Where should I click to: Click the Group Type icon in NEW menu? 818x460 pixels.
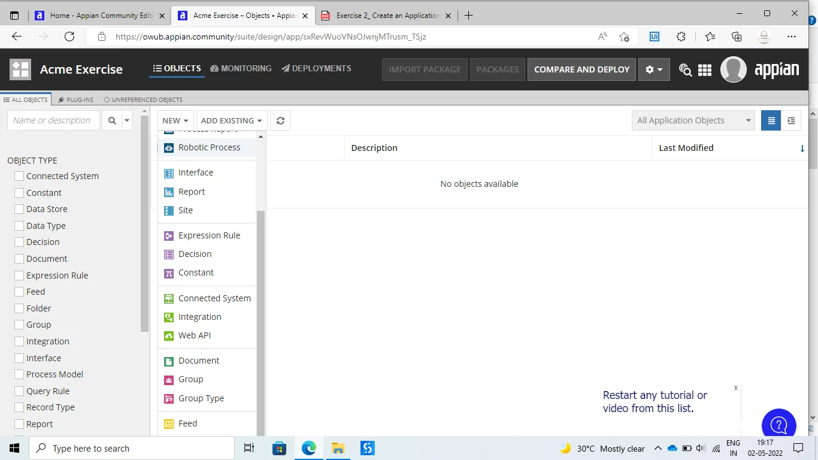169,398
